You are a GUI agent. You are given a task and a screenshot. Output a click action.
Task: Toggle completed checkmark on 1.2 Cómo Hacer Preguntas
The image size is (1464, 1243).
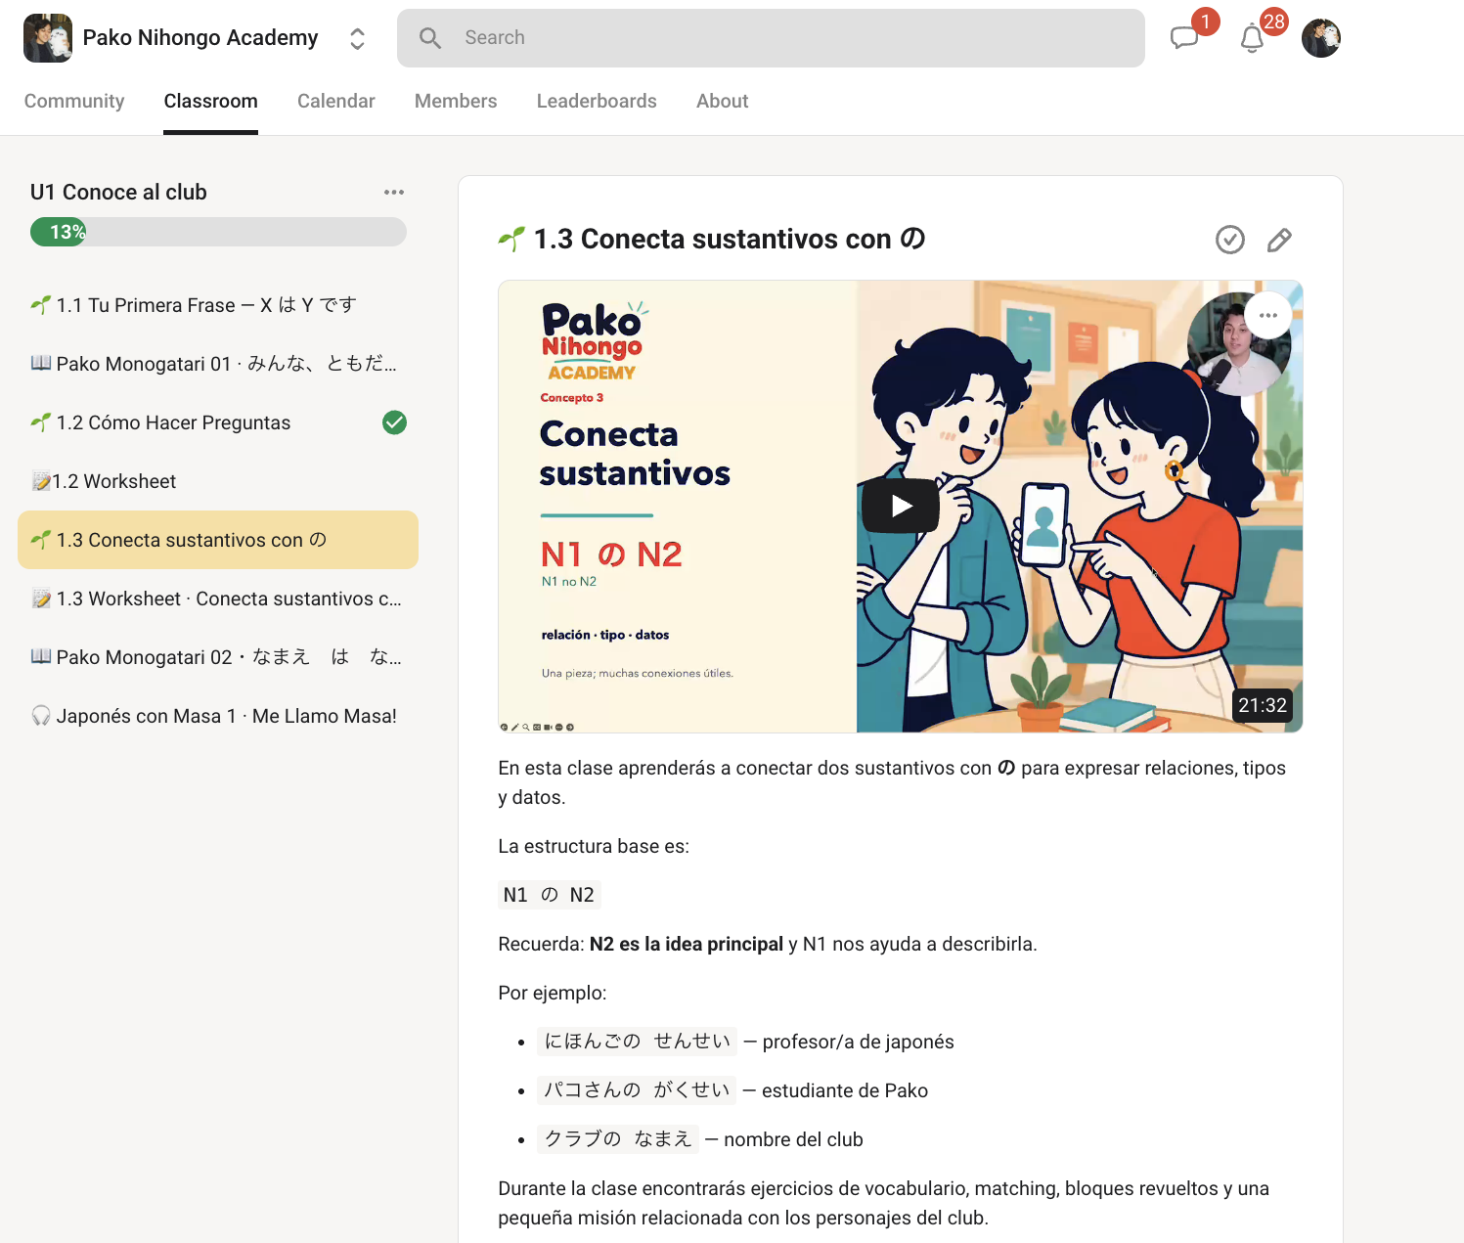(x=394, y=422)
